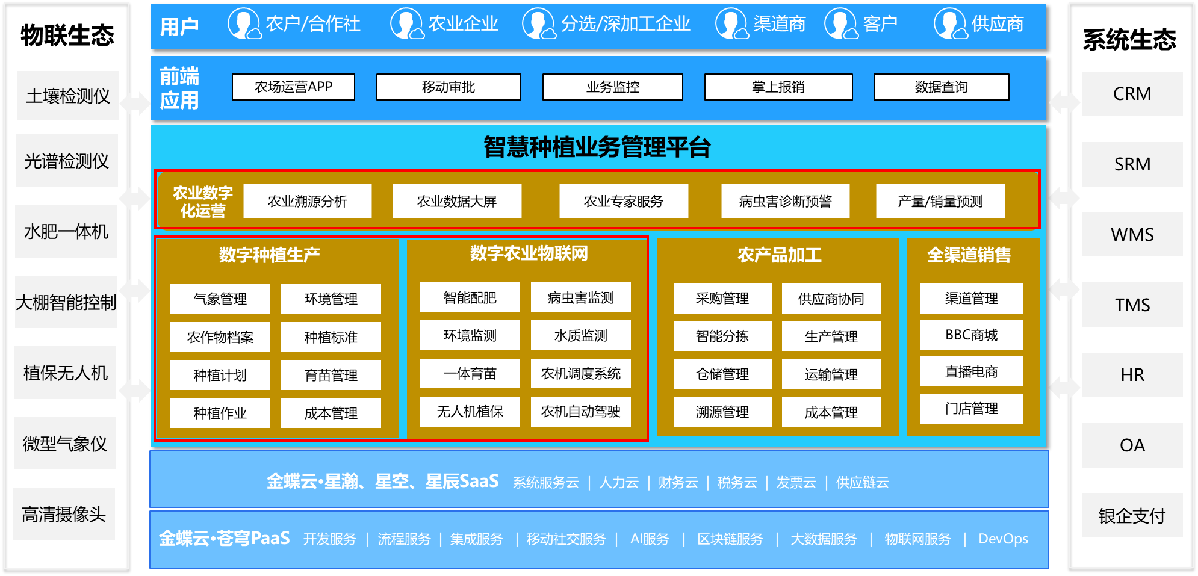1198x576 pixels.
Task: Click the 区块链服务 text
Action: point(730,539)
